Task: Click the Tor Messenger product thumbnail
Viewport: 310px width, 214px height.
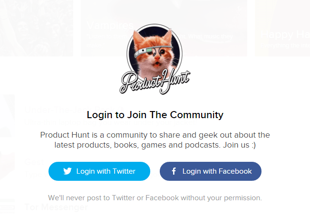Action: [x=7, y=207]
